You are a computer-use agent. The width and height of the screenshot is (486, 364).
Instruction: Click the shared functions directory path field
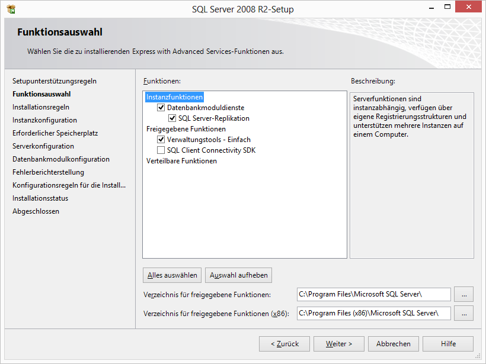pos(374,294)
